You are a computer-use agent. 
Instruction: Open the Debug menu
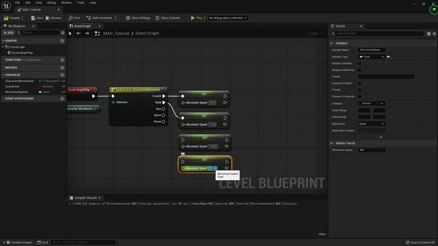[x=51, y=3]
